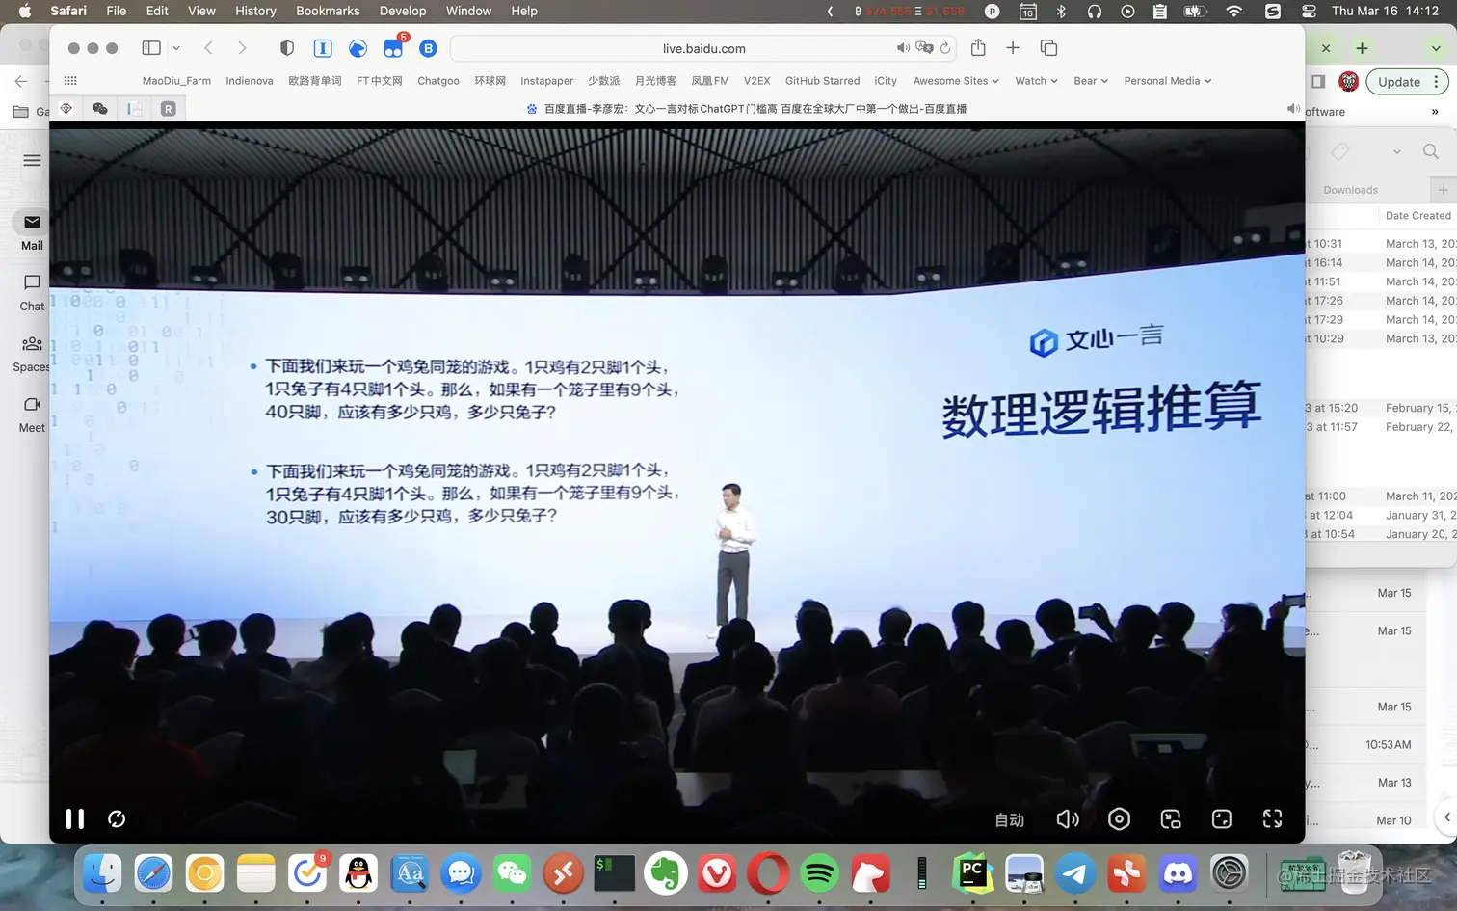The height and width of the screenshot is (911, 1457).
Task: Mute tab audio in address bar
Action: [903, 48]
